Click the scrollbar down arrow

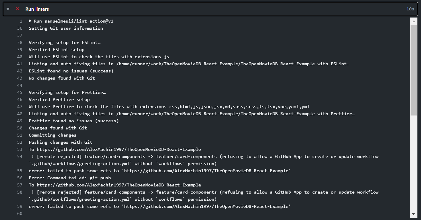[414, 214]
